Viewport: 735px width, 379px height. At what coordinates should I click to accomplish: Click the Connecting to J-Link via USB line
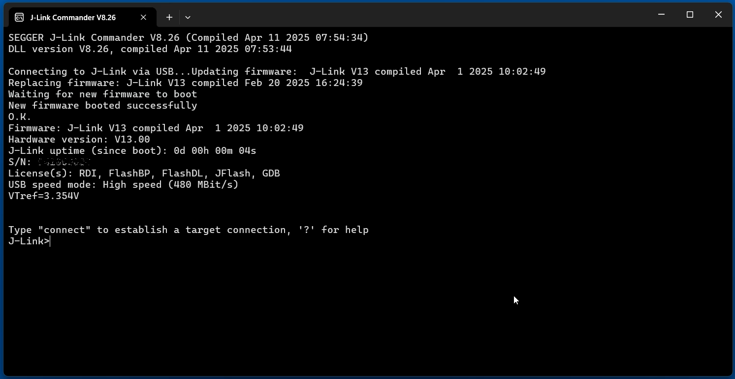tap(277, 71)
